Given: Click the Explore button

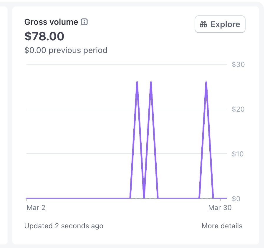Looking at the screenshot, I should click(220, 24).
